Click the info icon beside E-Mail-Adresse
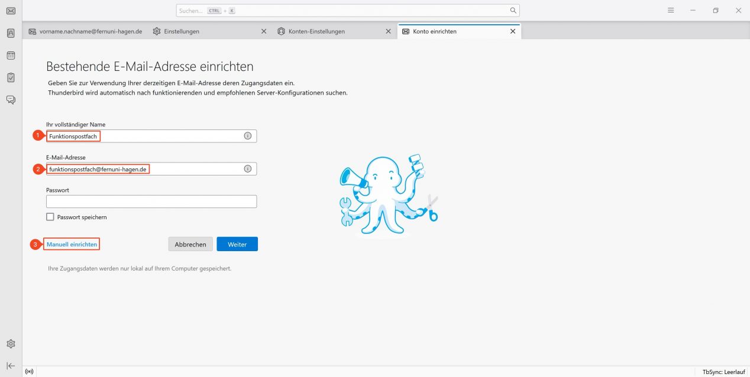This screenshot has height=377, width=750. [247, 168]
